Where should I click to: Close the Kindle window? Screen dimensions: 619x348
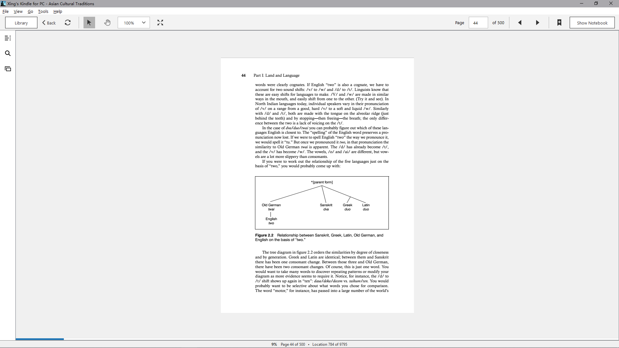click(611, 4)
